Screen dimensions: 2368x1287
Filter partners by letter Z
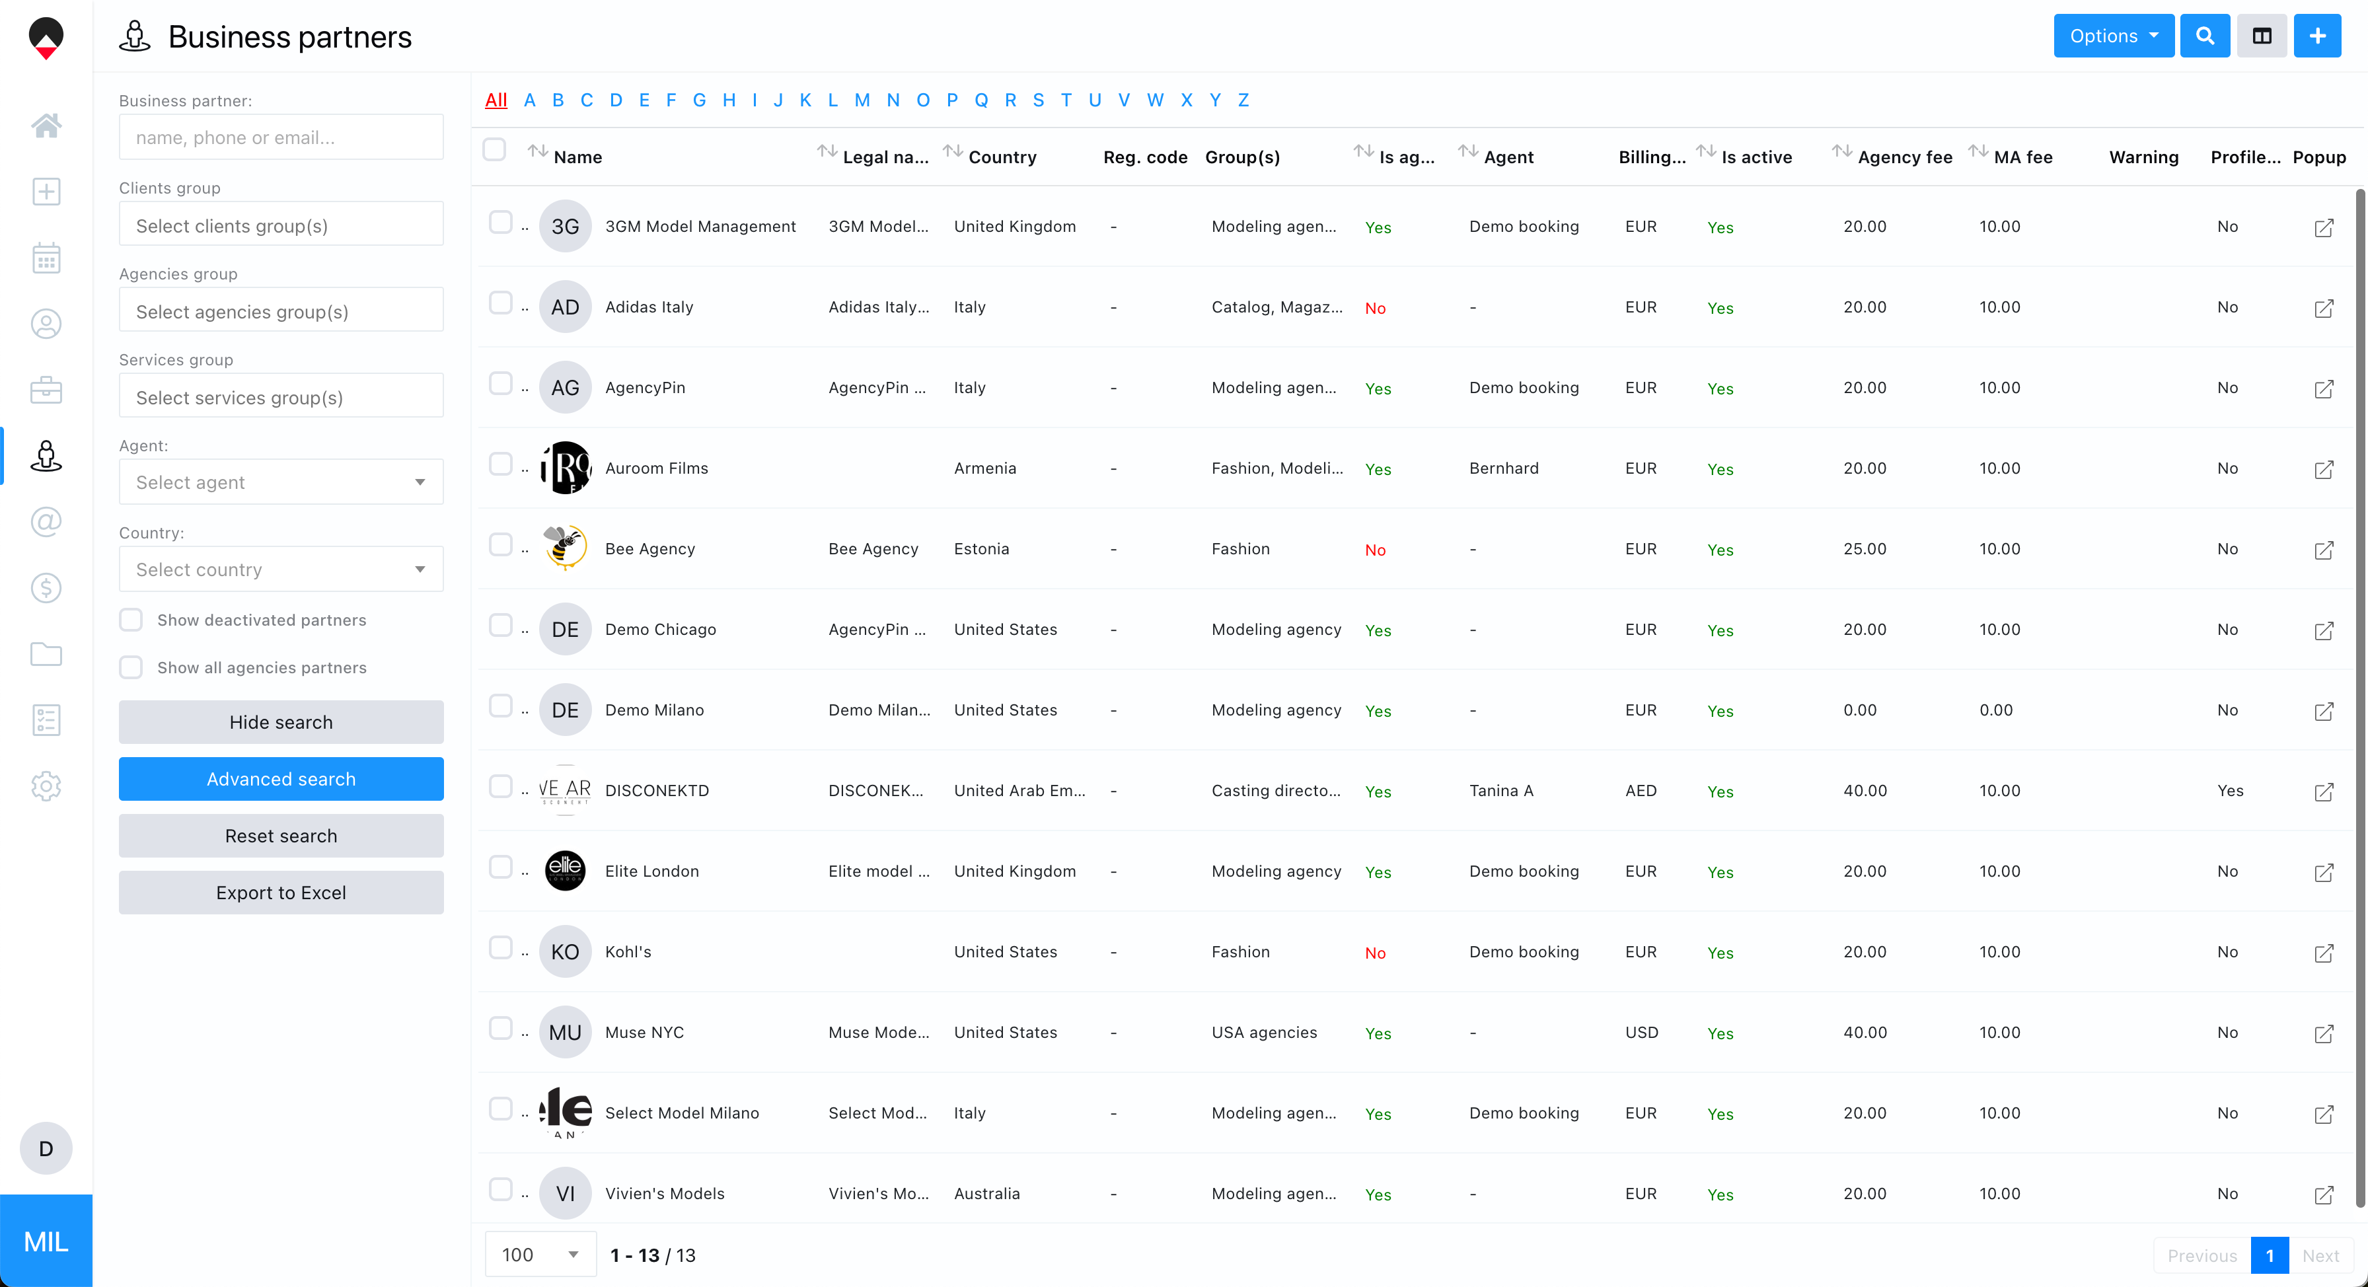tap(1243, 100)
